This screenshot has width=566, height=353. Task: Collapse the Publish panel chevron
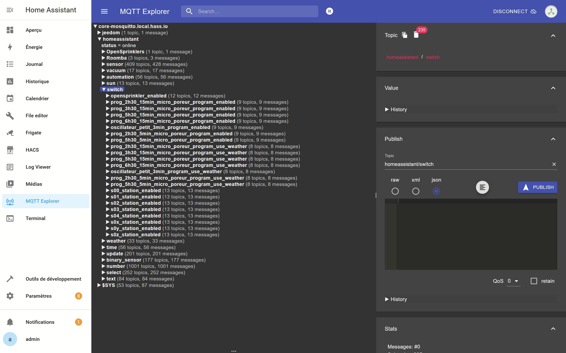point(553,139)
